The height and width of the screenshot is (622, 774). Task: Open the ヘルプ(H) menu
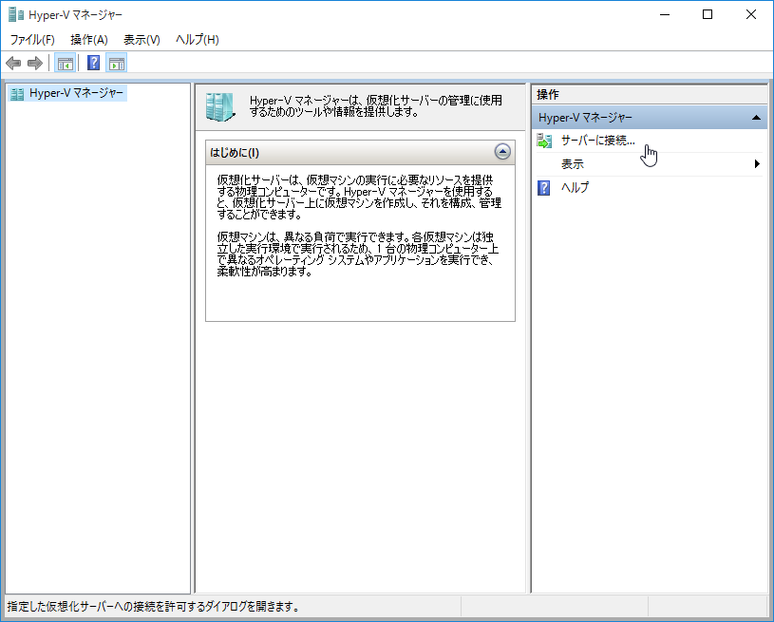coord(198,40)
